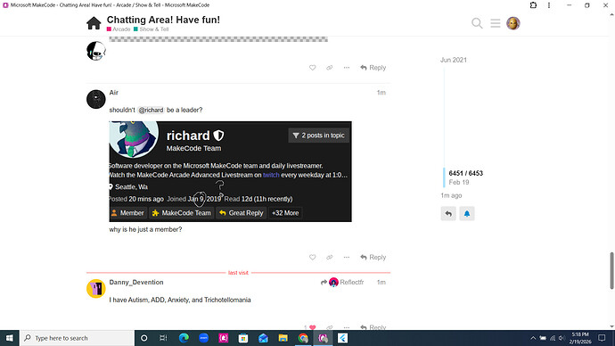Click the timeline reply arrow button
Image resolution: width=615 pixels, height=346 pixels.
(x=448, y=214)
